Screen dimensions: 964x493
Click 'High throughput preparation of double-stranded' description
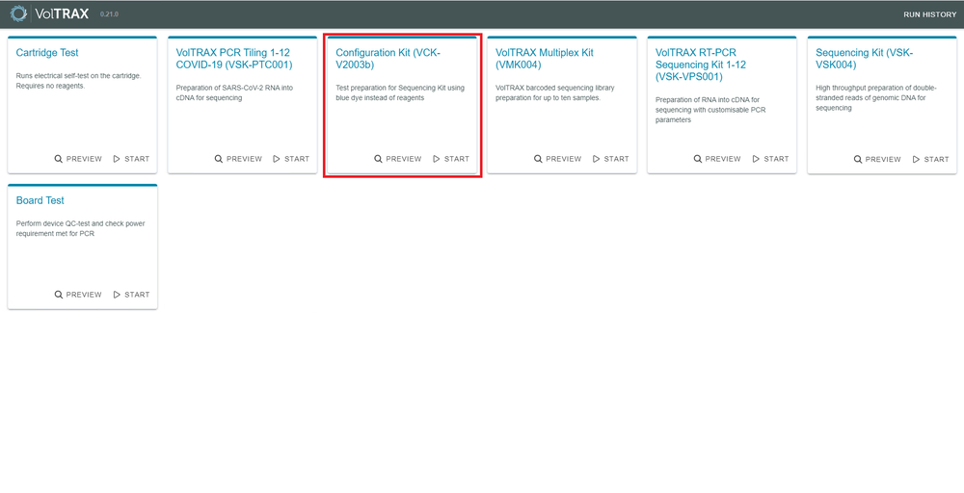click(876, 97)
